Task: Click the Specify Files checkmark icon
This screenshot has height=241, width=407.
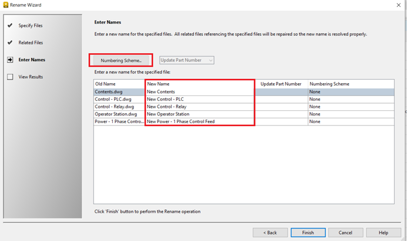Action: (x=10, y=25)
